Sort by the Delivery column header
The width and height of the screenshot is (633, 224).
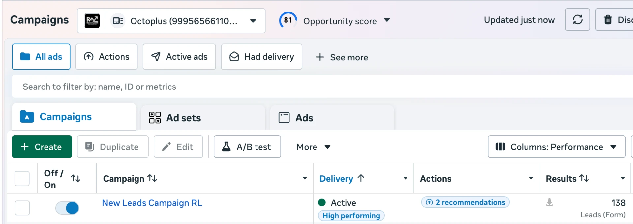342,178
